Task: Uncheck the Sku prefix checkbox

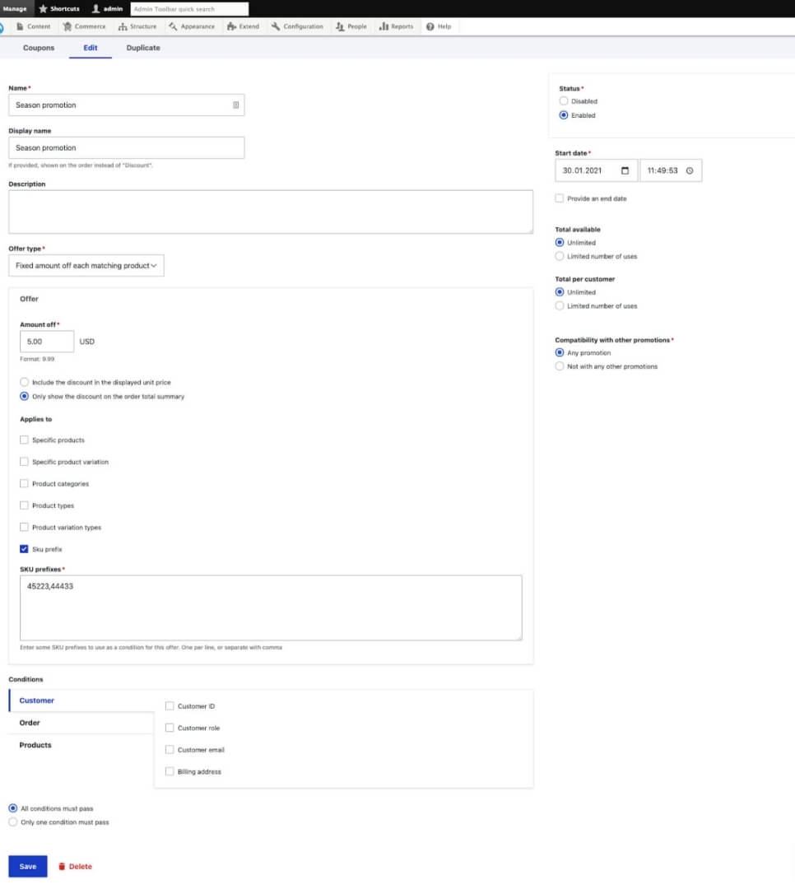Action: [x=24, y=549]
